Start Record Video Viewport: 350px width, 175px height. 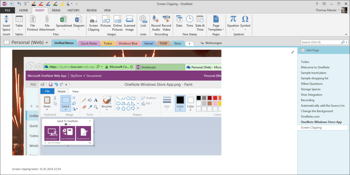(166, 23)
